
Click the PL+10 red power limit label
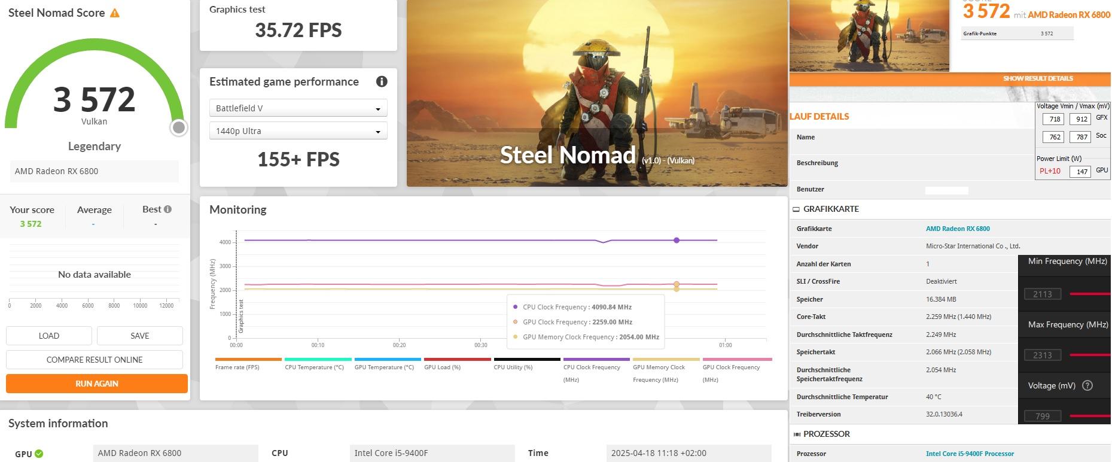pyautogui.click(x=1050, y=171)
